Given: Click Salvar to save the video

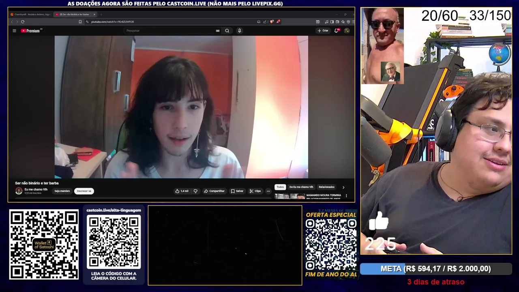Looking at the screenshot, I should (237, 191).
